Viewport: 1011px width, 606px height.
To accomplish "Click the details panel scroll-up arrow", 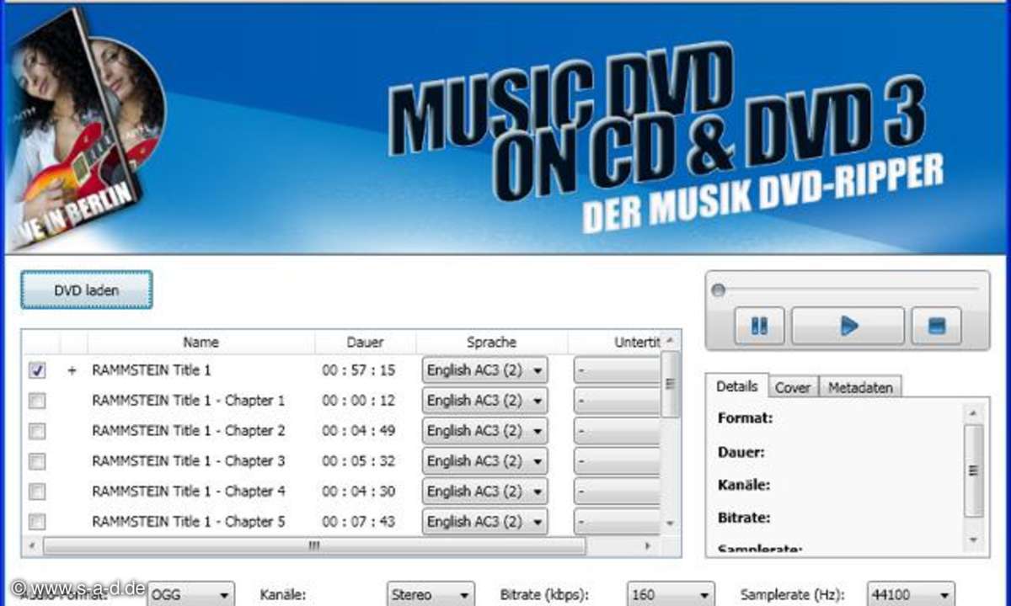I will pyautogui.click(x=973, y=412).
